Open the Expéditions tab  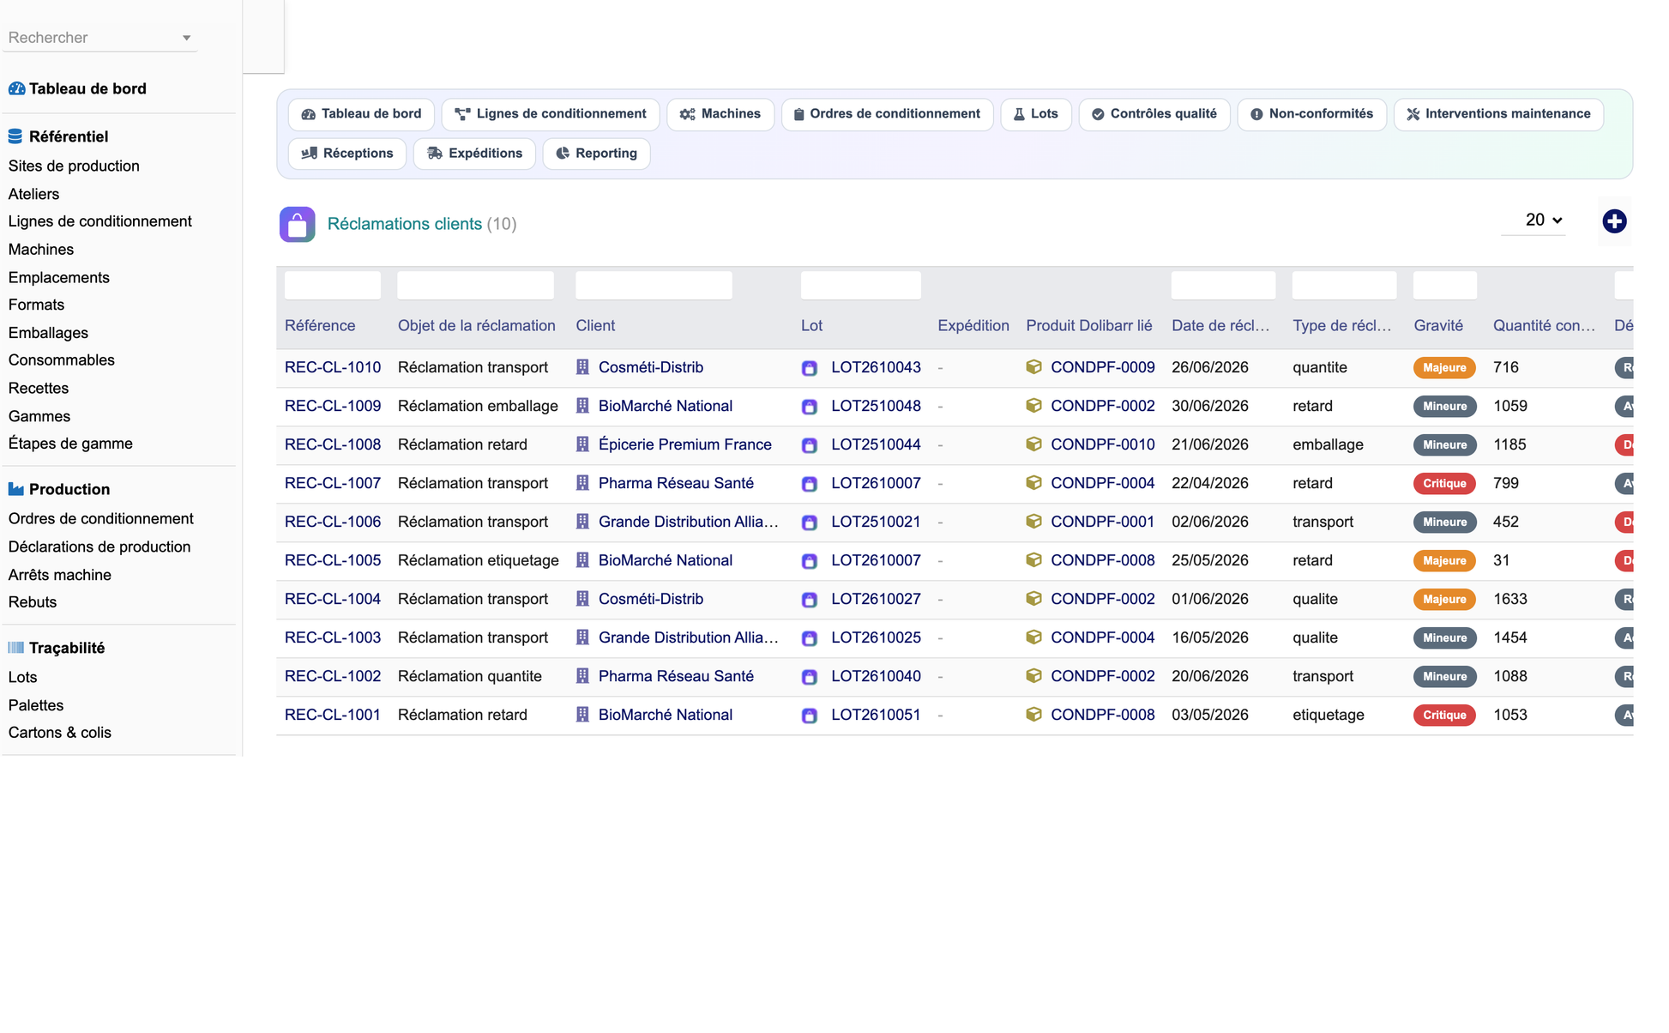tap(474, 154)
